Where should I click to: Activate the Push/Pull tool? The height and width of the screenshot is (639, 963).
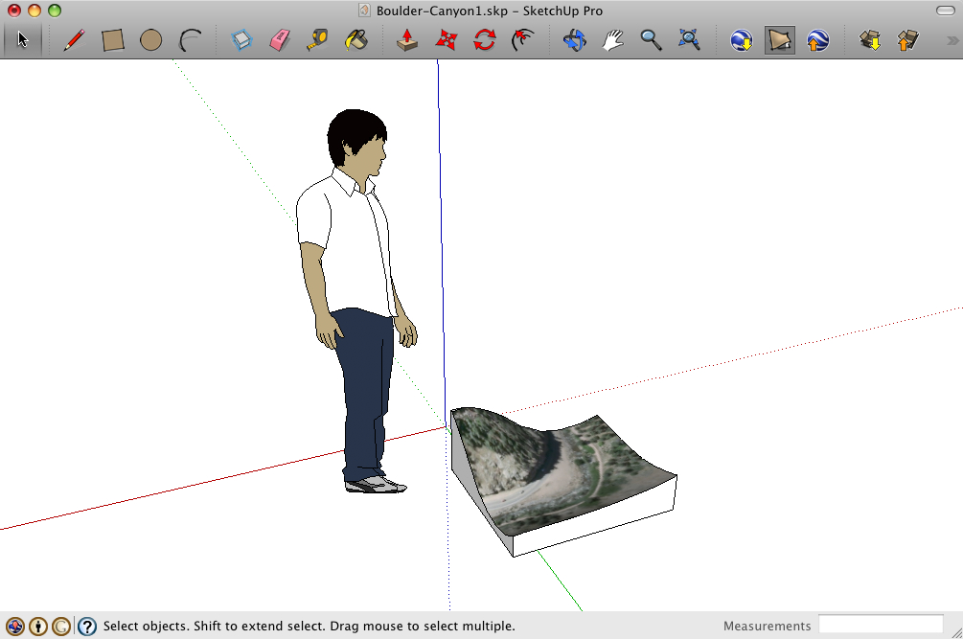coord(407,40)
